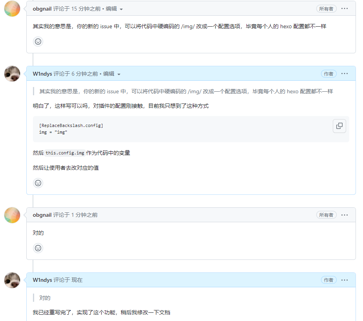Click the "1 分钟之前" timestamp link
Viewport: 363px width, 321px height.
click(84, 215)
